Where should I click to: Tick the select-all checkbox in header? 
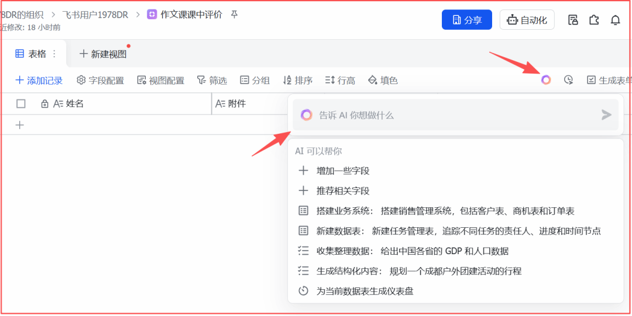click(21, 104)
